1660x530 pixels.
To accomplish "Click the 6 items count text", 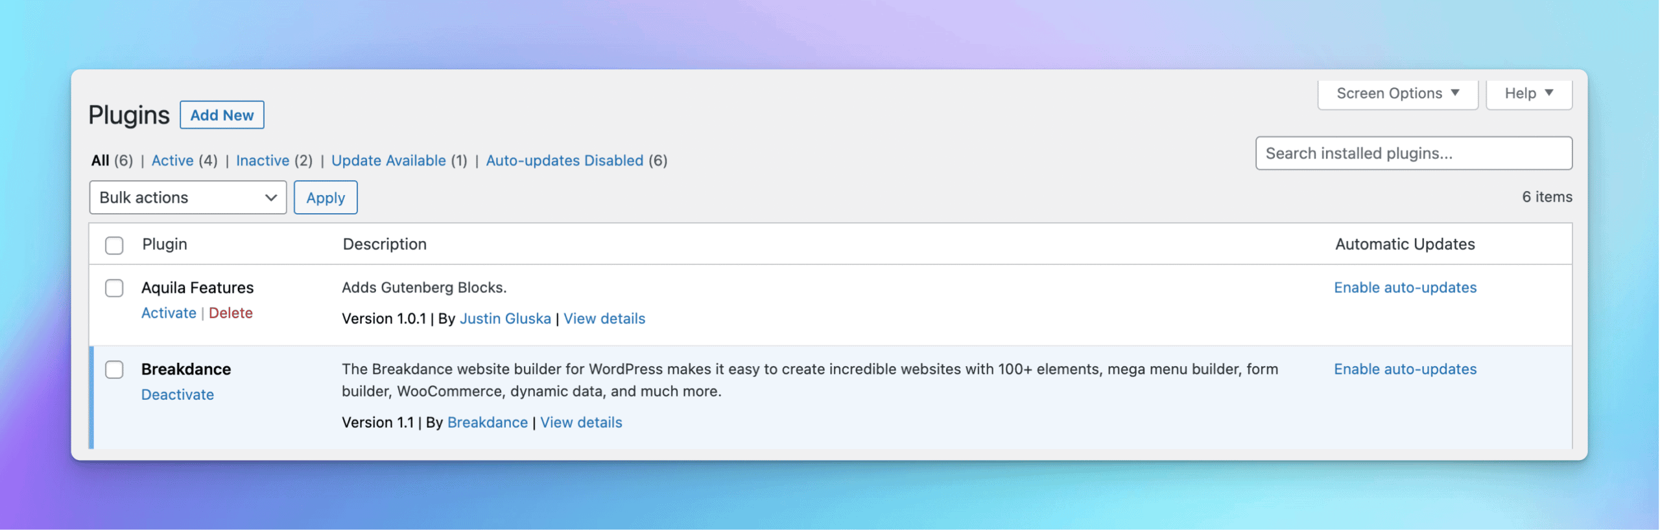I will (x=1547, y=197).
